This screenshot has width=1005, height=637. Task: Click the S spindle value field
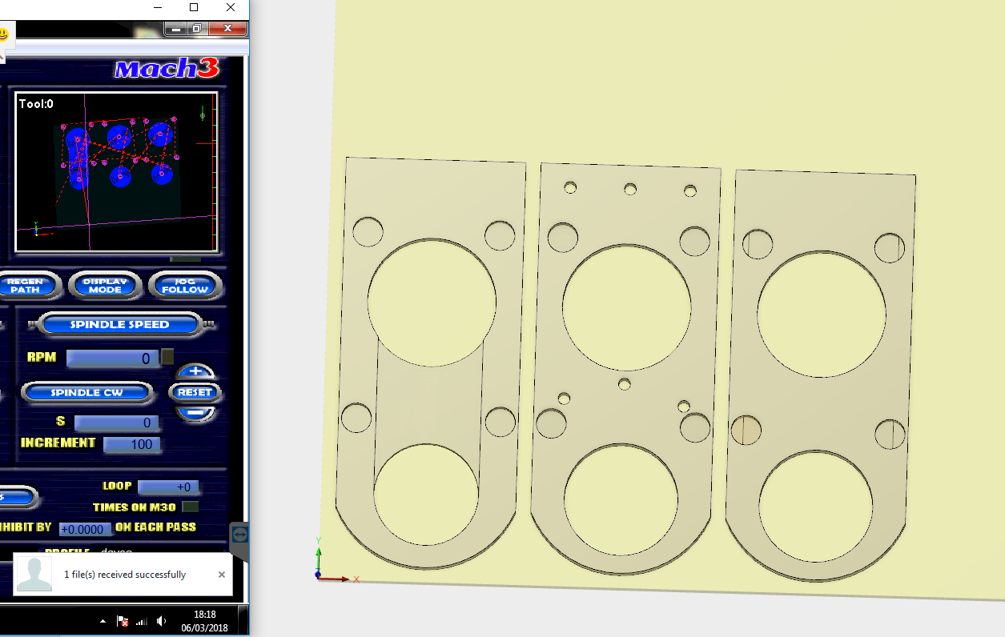click(116, 422)
